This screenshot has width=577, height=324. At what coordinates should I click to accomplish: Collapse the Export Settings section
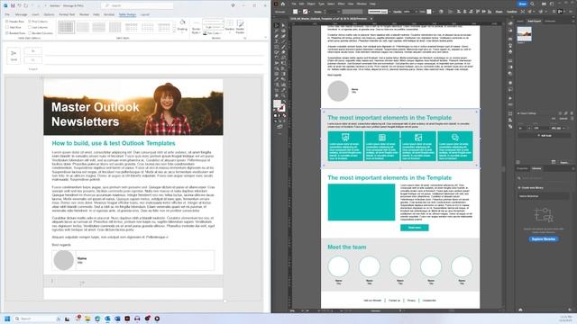pyautogui.click(x=518, y=113)
